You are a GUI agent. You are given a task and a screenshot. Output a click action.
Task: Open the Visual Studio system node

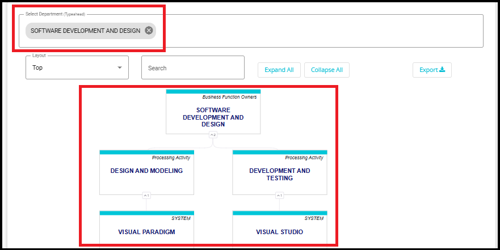(279, 232)
